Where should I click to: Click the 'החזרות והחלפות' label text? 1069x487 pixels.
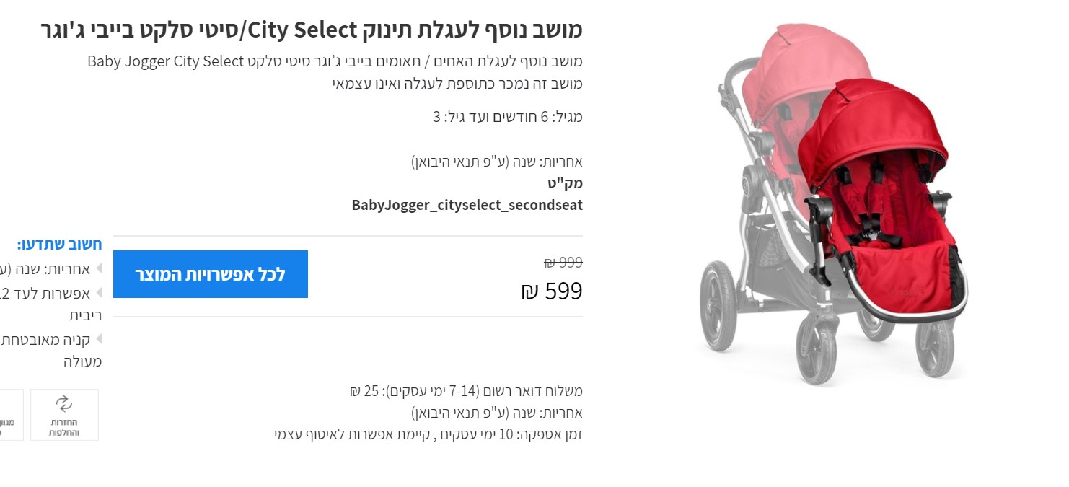(64, 427)
